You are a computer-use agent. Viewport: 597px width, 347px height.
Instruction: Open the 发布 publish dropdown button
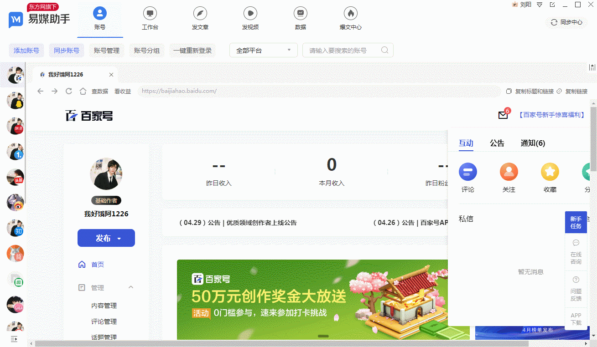click(106, 238)
